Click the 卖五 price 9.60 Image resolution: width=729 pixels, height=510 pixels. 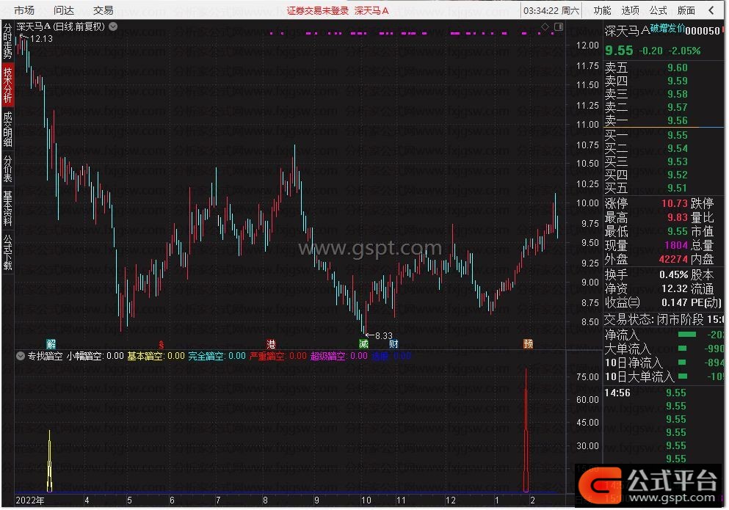[x=678, y=68]
